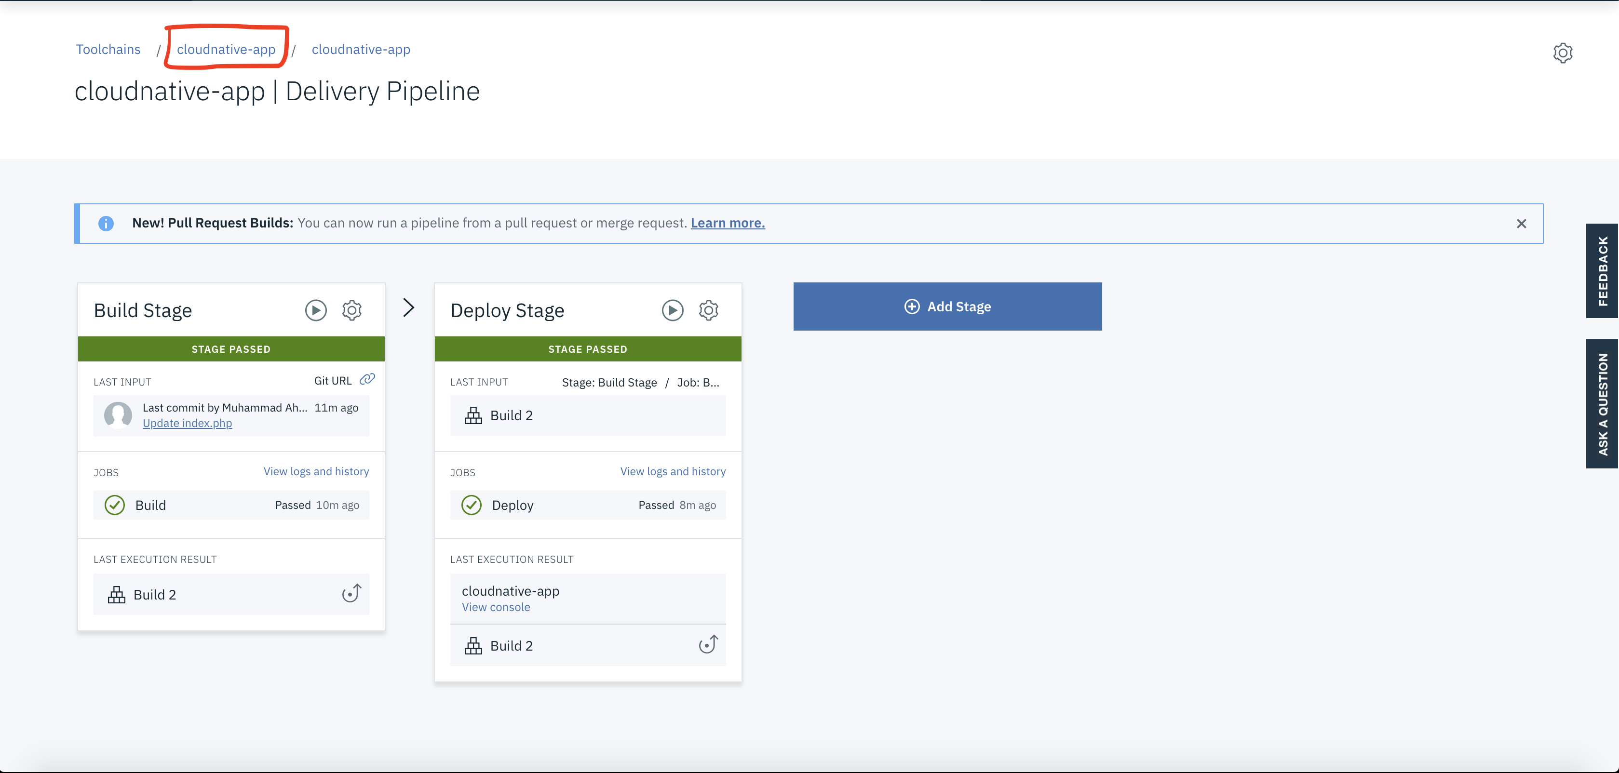Open Build Stage settings gear
This screenshot has width=1619, height=773.
[x=352, y=310]
